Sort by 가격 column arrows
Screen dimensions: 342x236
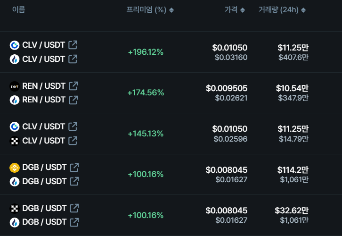[x=243, y=10]
